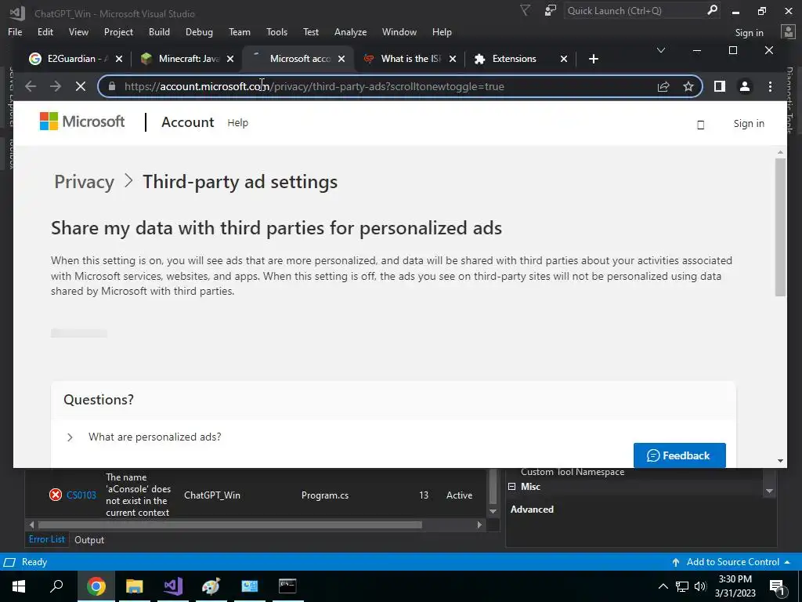Close the Microsoft account tab

(341, 59)
